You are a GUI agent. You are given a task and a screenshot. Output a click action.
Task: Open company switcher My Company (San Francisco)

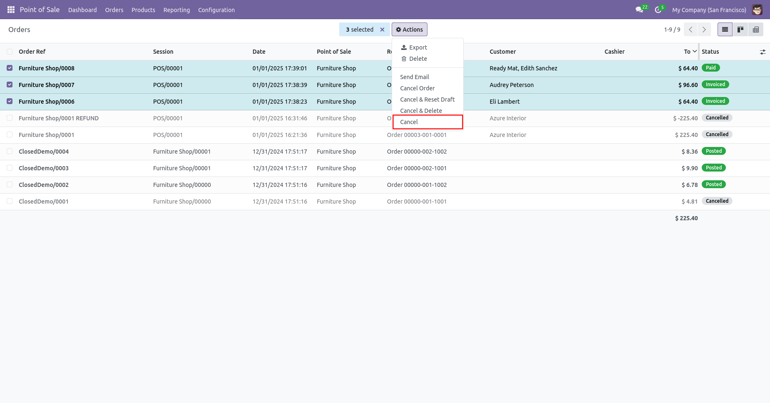[x=709, y=10]
